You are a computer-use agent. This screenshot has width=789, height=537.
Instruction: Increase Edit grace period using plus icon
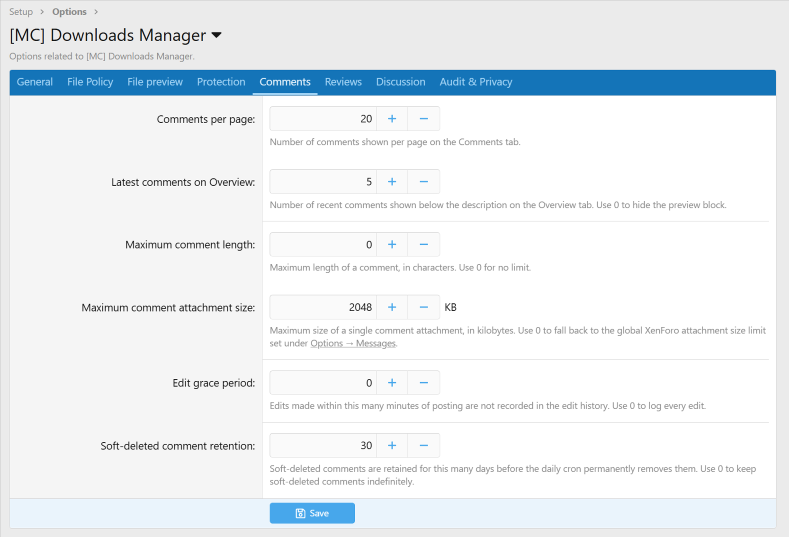coord(392,383)
